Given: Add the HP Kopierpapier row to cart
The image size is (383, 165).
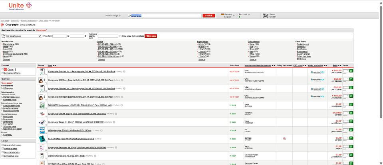Looking at the screenshot, I should [351, 130].
